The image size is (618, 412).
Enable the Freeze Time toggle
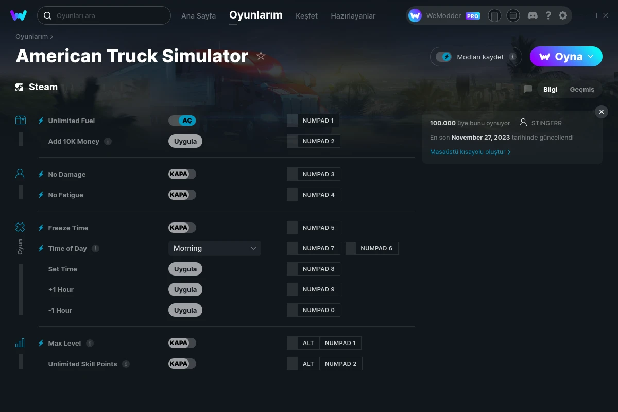182,228
